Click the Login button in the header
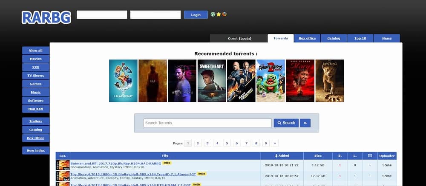Screen dimensions: 426x186 (x=196, y=14)
